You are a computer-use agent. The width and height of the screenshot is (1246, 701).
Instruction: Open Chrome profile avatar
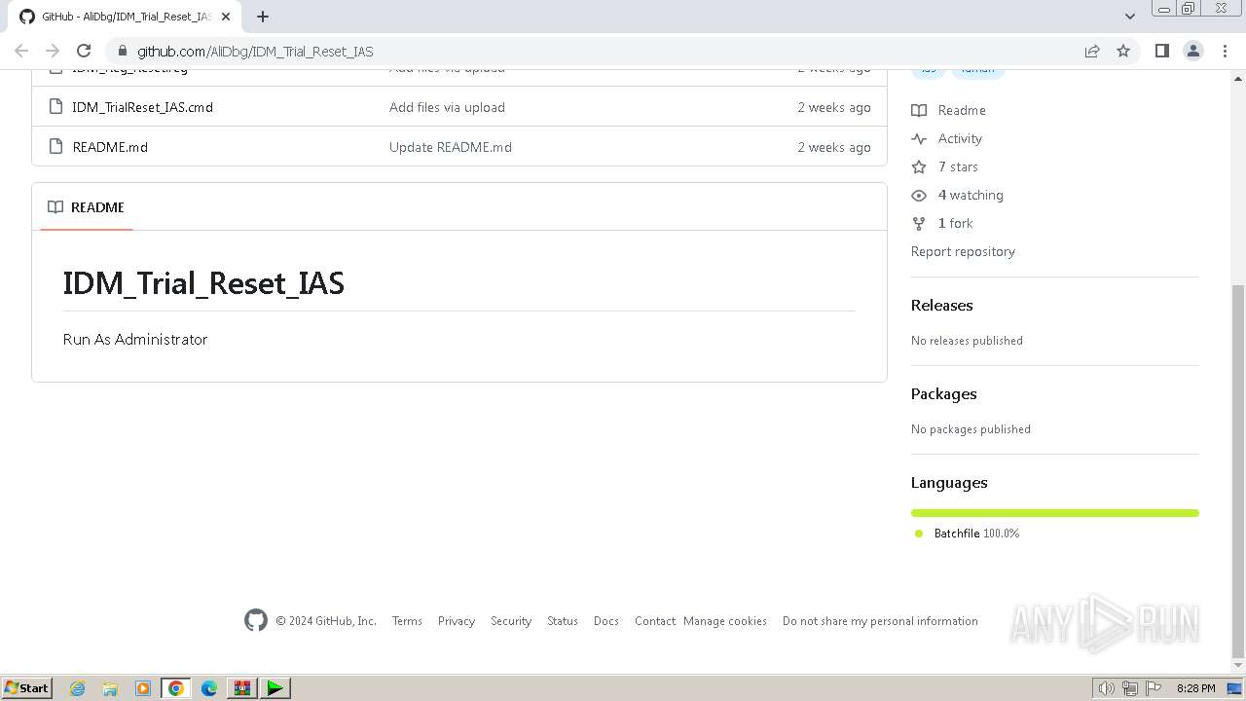click(1193, 51)
